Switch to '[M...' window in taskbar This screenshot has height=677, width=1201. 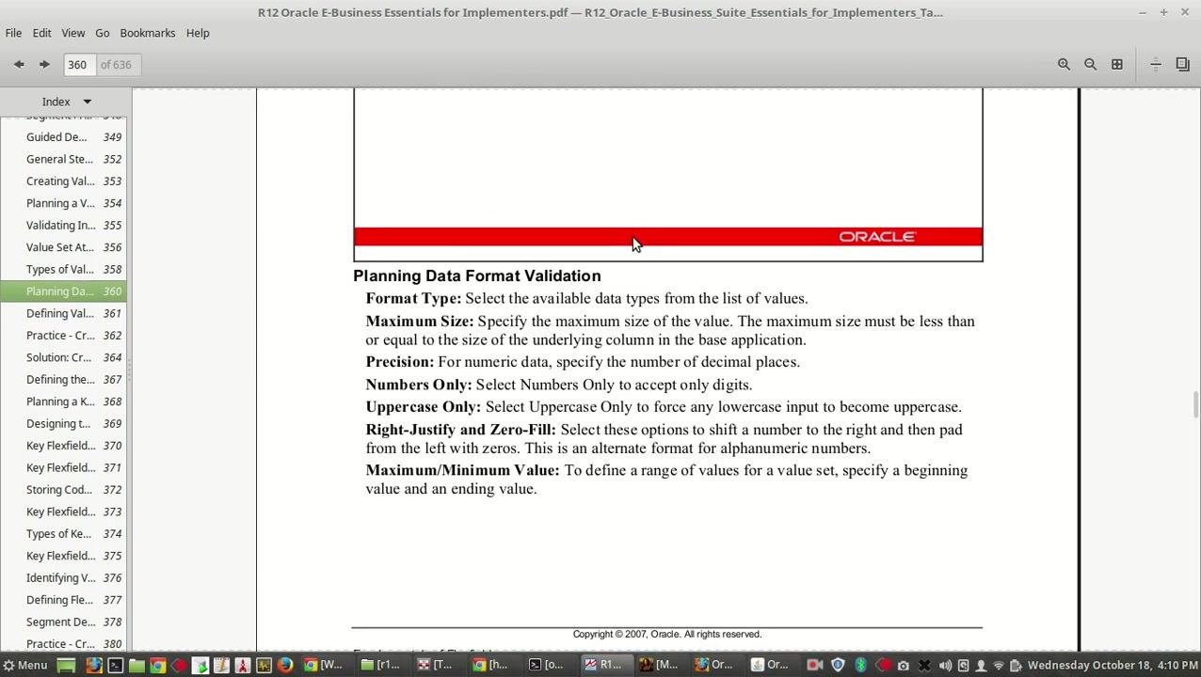[660, 665]
